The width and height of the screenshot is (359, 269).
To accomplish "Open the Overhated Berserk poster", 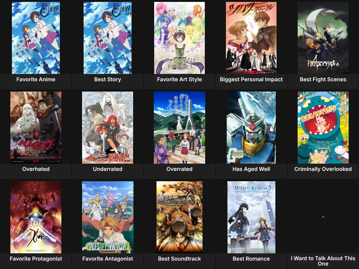I will tap(36, 128).
